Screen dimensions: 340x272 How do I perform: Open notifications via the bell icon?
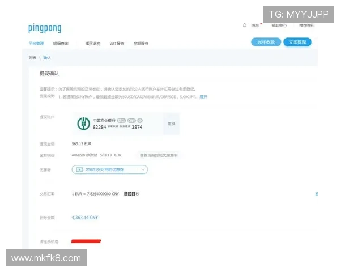point(245,25)
